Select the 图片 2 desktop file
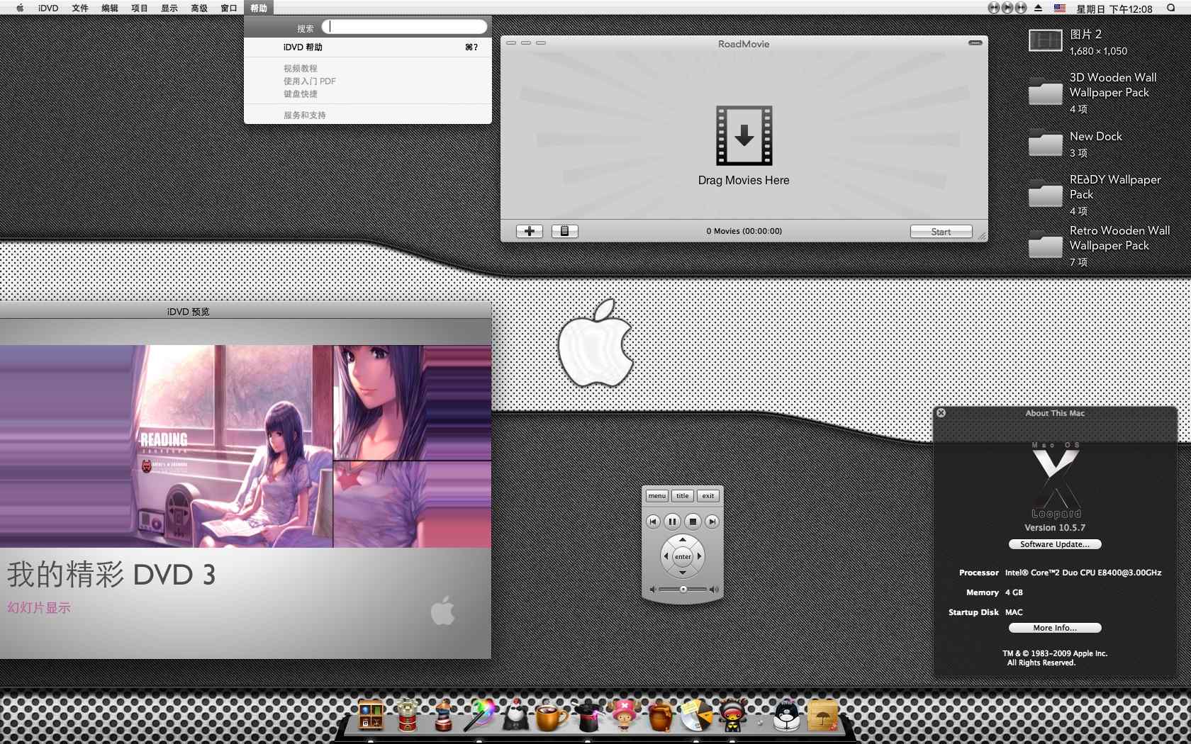1191x744 pixels. tap(1045, 40)
